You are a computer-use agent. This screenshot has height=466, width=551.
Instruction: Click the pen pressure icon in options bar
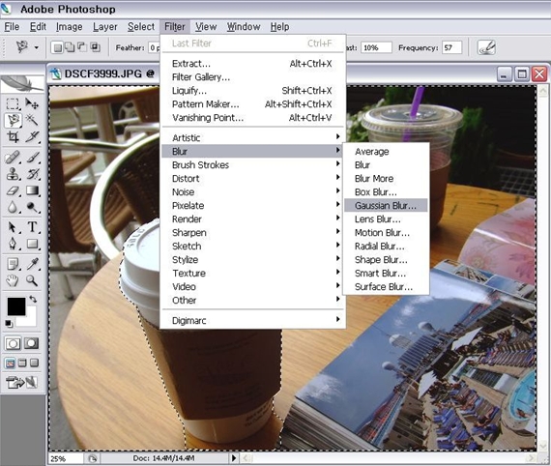click(486, 47)
